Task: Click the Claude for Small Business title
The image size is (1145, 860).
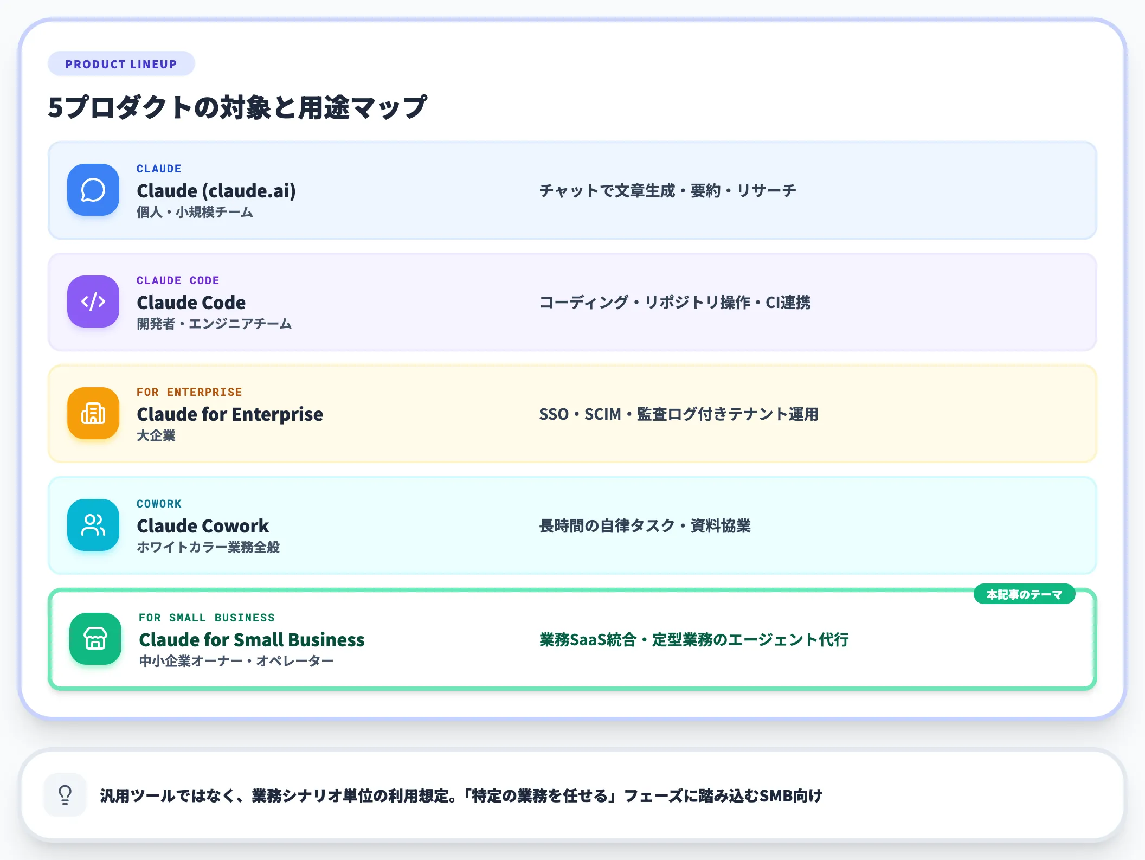Action: click(252, 640)
